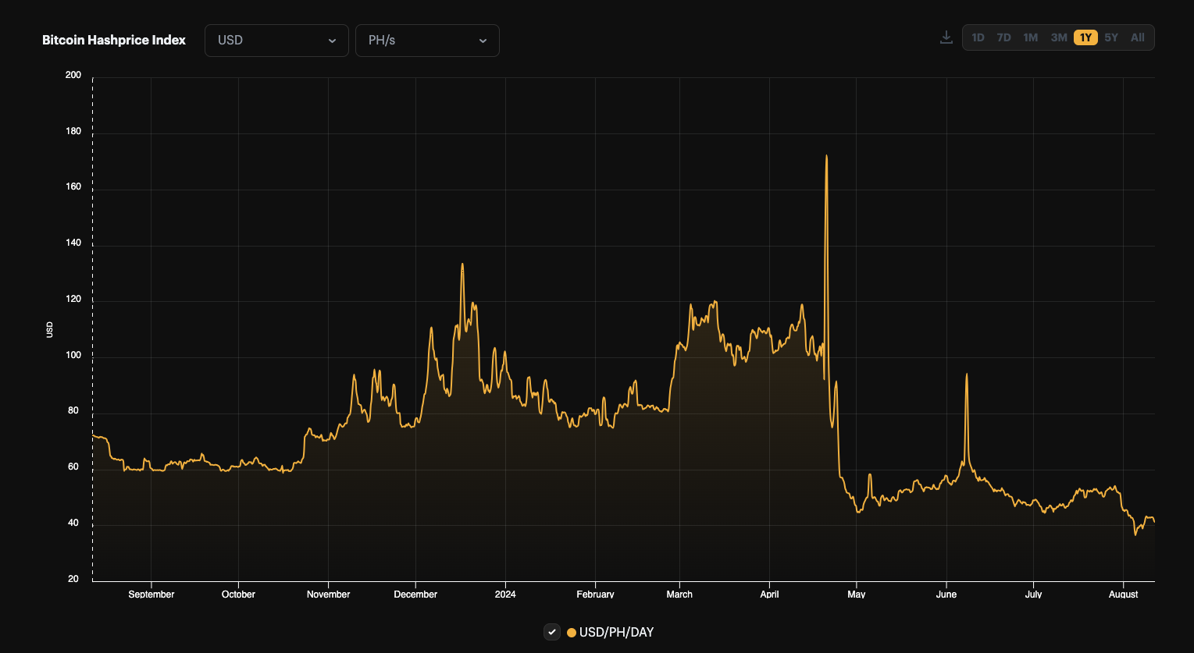This screenshot has height=653, width=1194.
Task: View the All time range
Action: (x=1138, y=37)
